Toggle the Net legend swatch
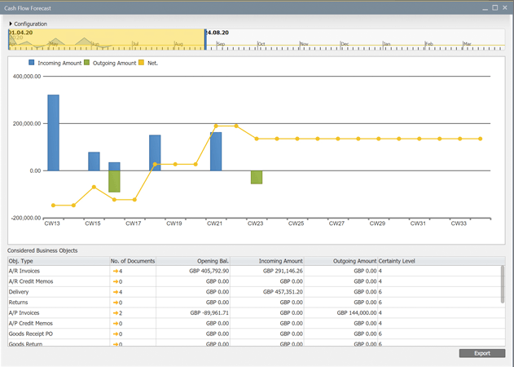The width and height of the screenshot is (514, 367). (141, 62)
